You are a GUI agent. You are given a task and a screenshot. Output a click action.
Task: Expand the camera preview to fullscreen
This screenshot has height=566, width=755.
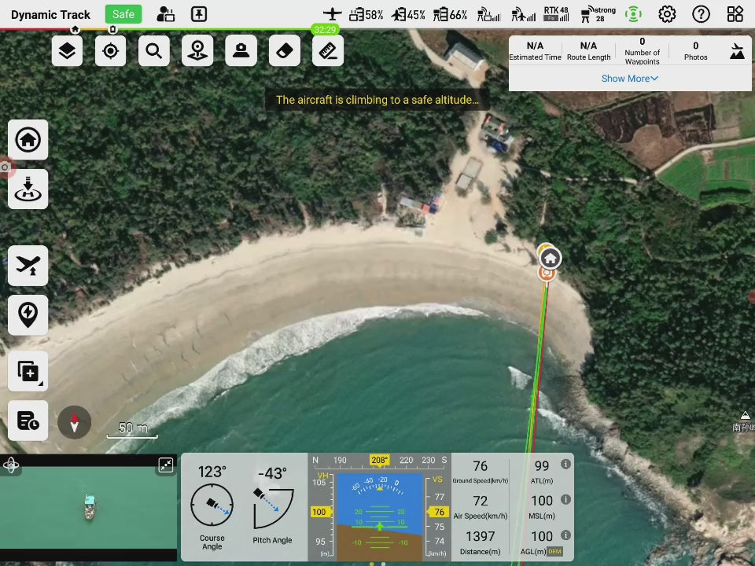pyautogui.click(x=166, y=465)
